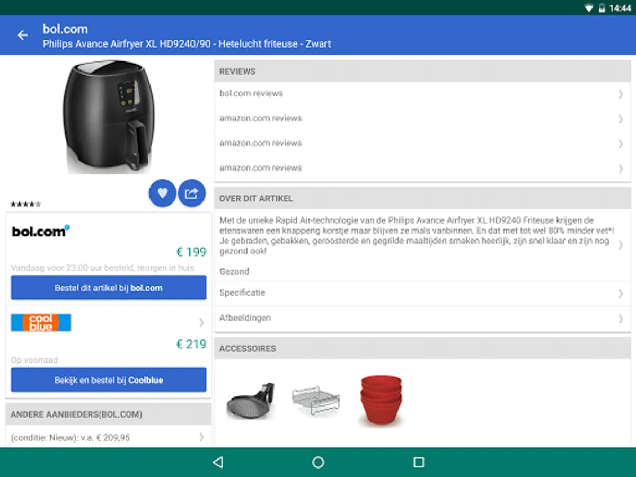636x477 pixels.
Task: Open the bol.com seller logo
Action: pos(41,231)
